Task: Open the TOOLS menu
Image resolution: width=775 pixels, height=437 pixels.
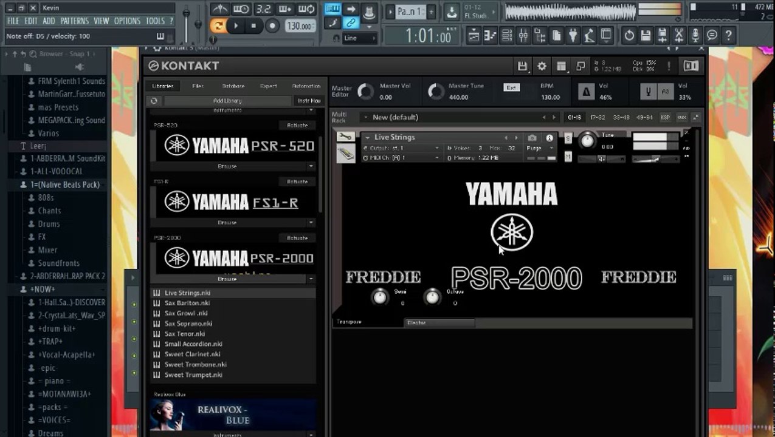Action: coord(155,21)
